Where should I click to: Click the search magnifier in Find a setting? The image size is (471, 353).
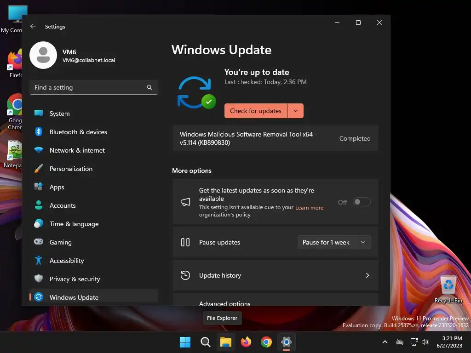tap(149, 87)
